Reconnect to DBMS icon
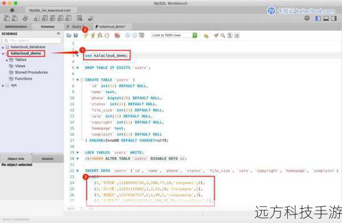 (x=90, y=19)
